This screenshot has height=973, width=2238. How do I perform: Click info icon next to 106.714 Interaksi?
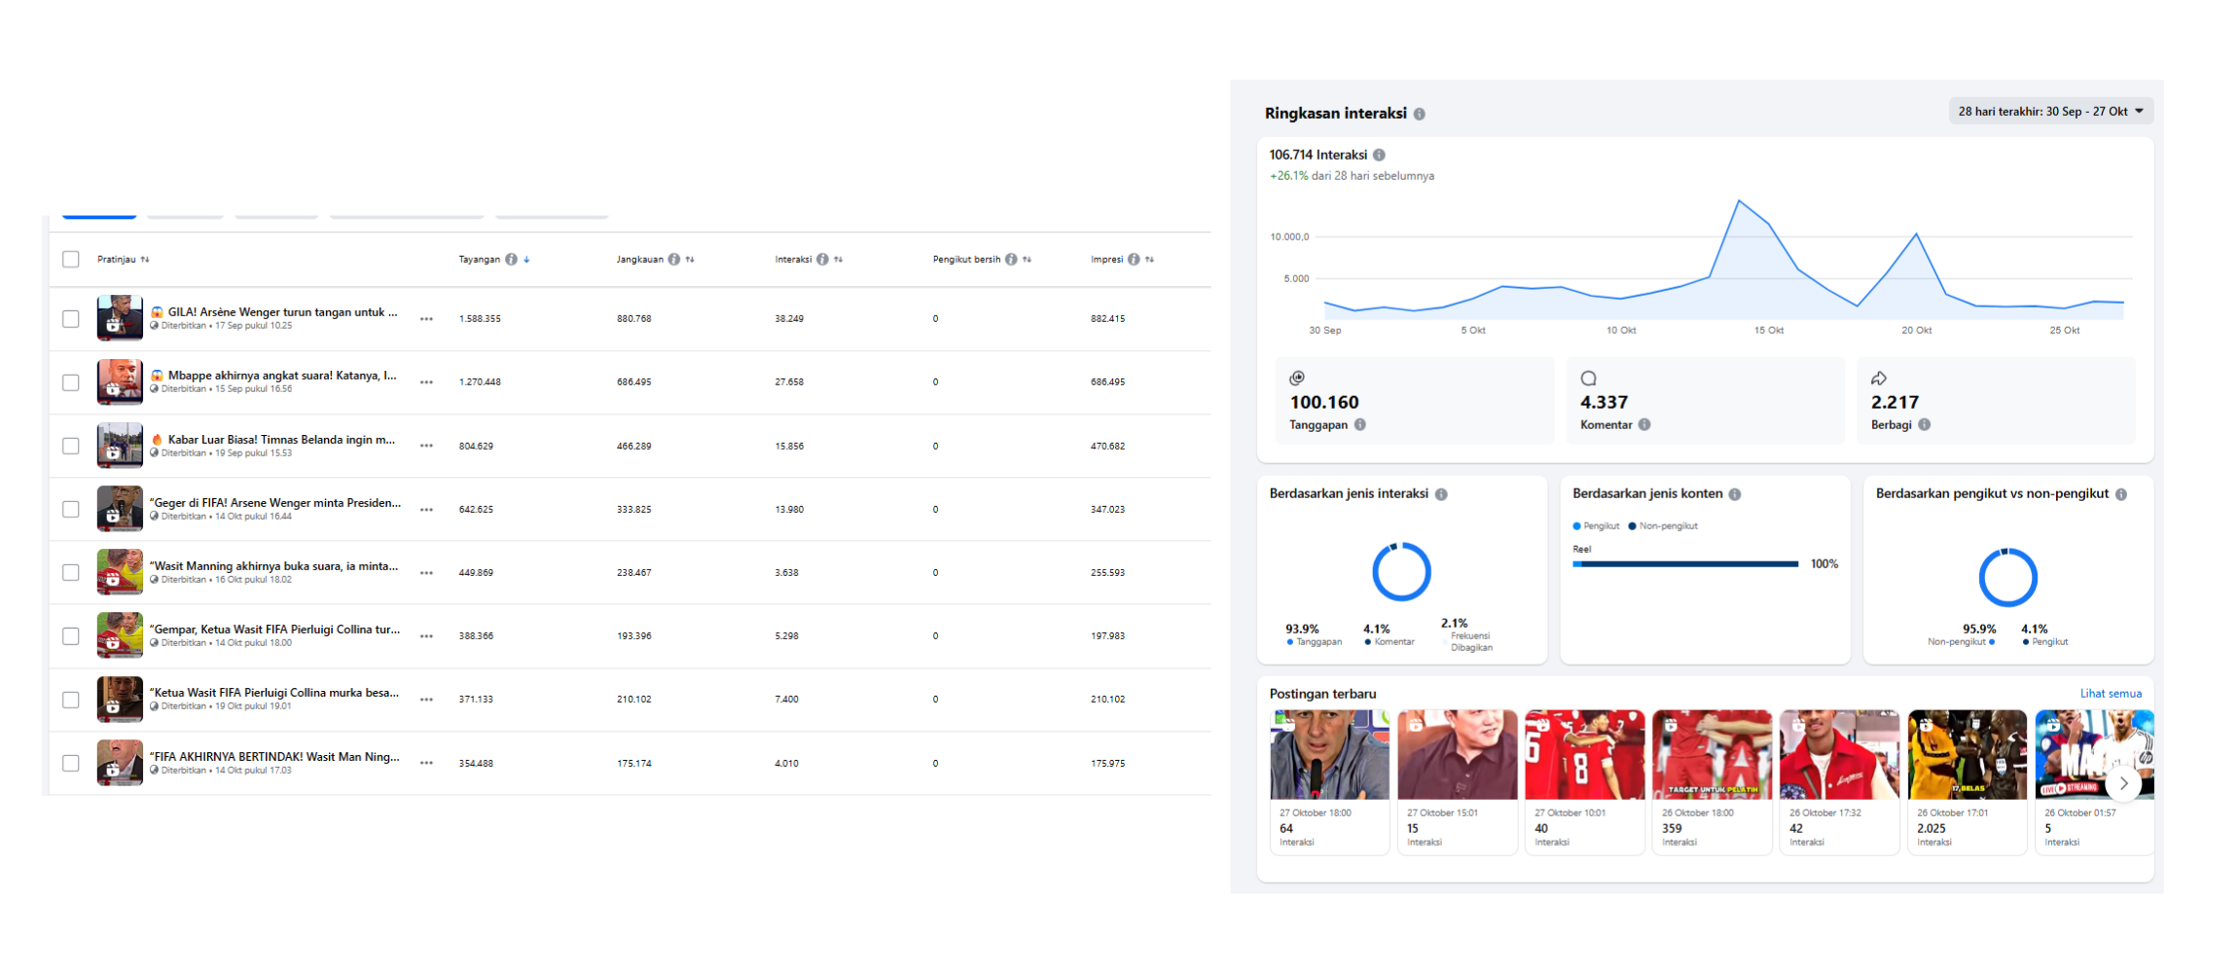(x=1379, y=155)
